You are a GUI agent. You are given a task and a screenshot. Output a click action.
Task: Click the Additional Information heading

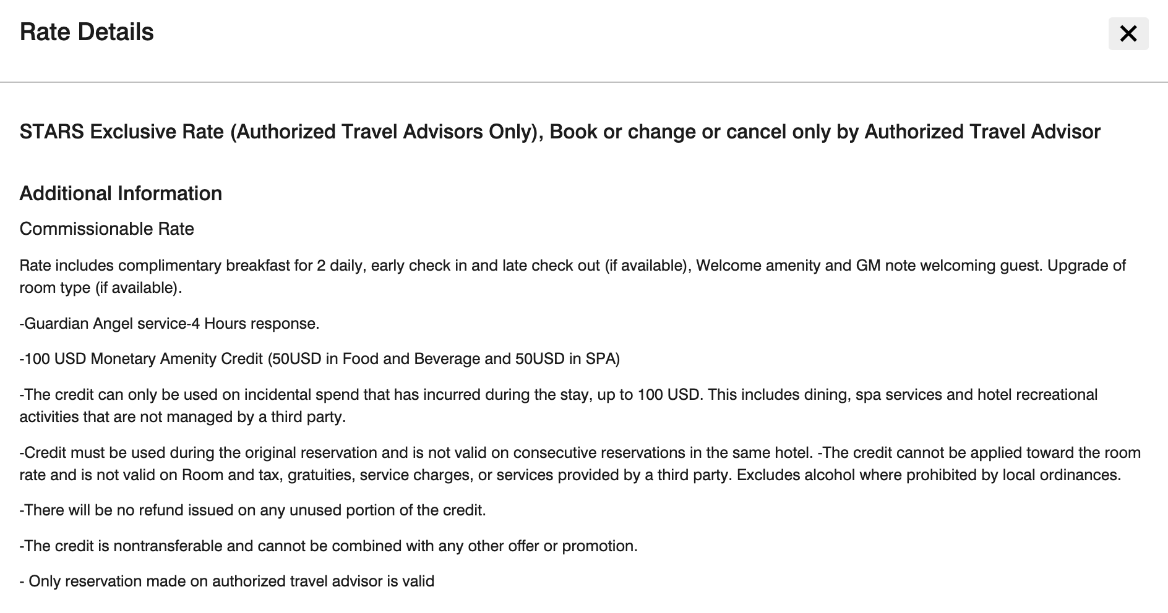pyautogui.click(x=121, y=193)
